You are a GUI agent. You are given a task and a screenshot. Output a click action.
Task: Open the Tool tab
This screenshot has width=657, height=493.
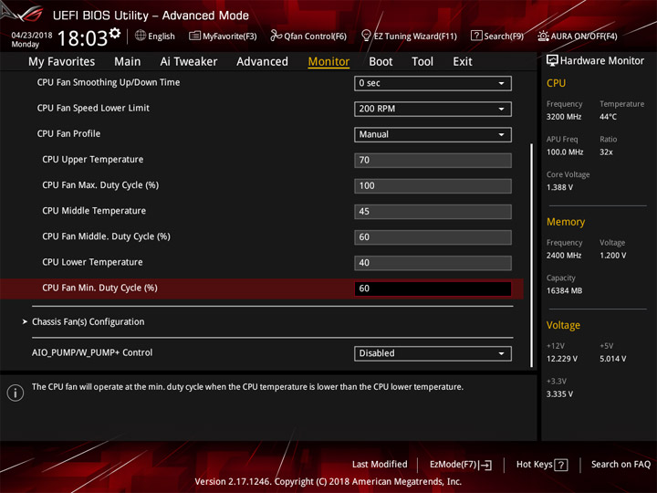(x=422, y=62)
